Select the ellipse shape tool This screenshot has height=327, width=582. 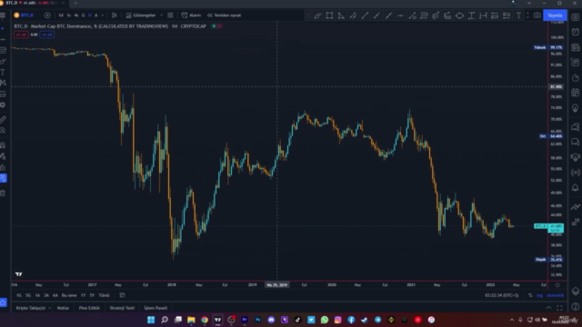coord(459,15)
